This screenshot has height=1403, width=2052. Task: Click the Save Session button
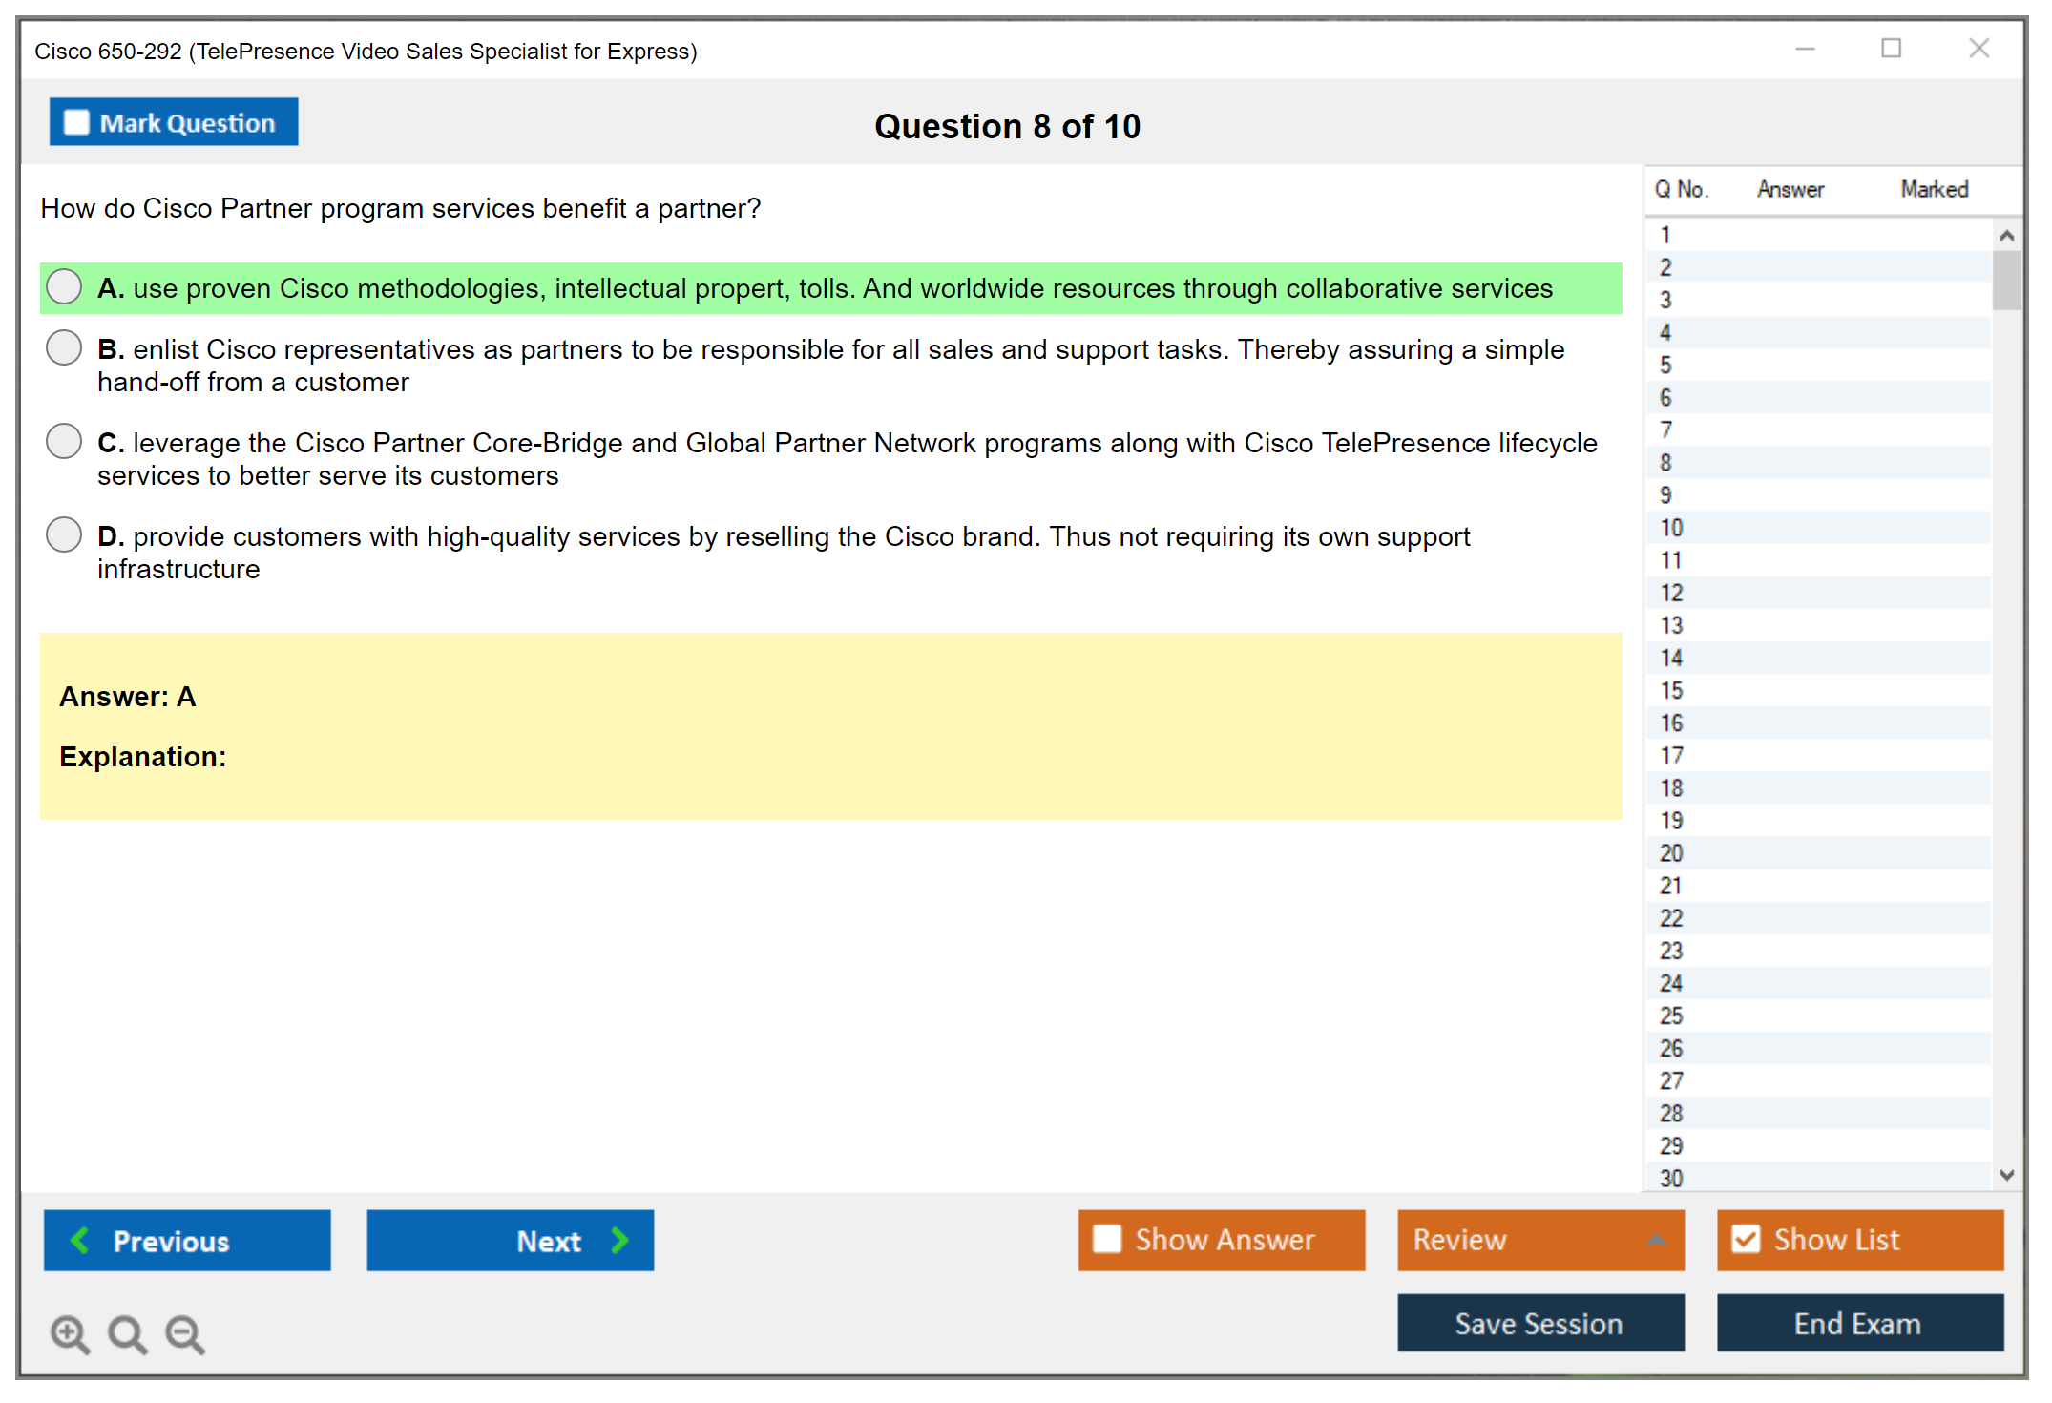1539,1323
